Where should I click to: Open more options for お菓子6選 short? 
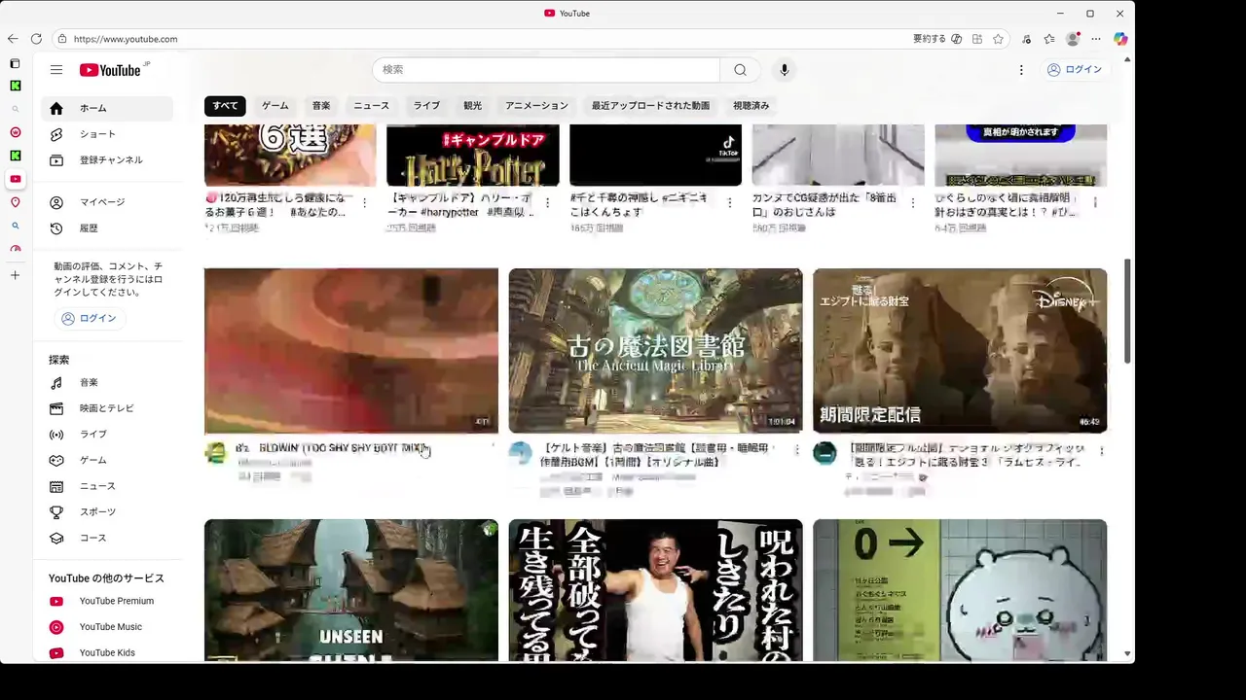(364, 202)
